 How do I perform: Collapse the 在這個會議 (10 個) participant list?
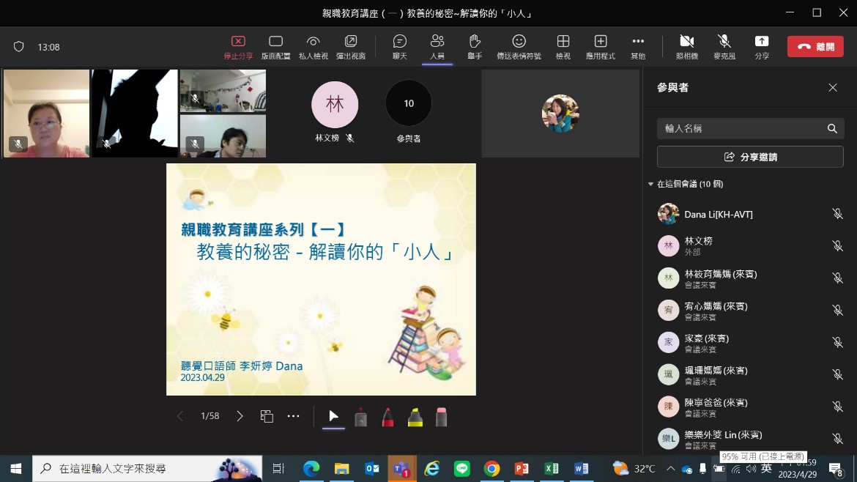tap(650, 184)
